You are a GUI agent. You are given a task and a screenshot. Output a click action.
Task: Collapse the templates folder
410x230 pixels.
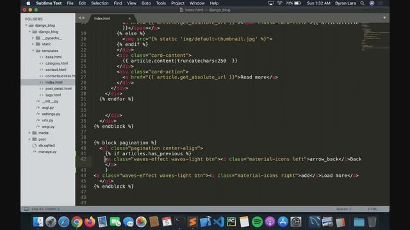tap(33, 50)
